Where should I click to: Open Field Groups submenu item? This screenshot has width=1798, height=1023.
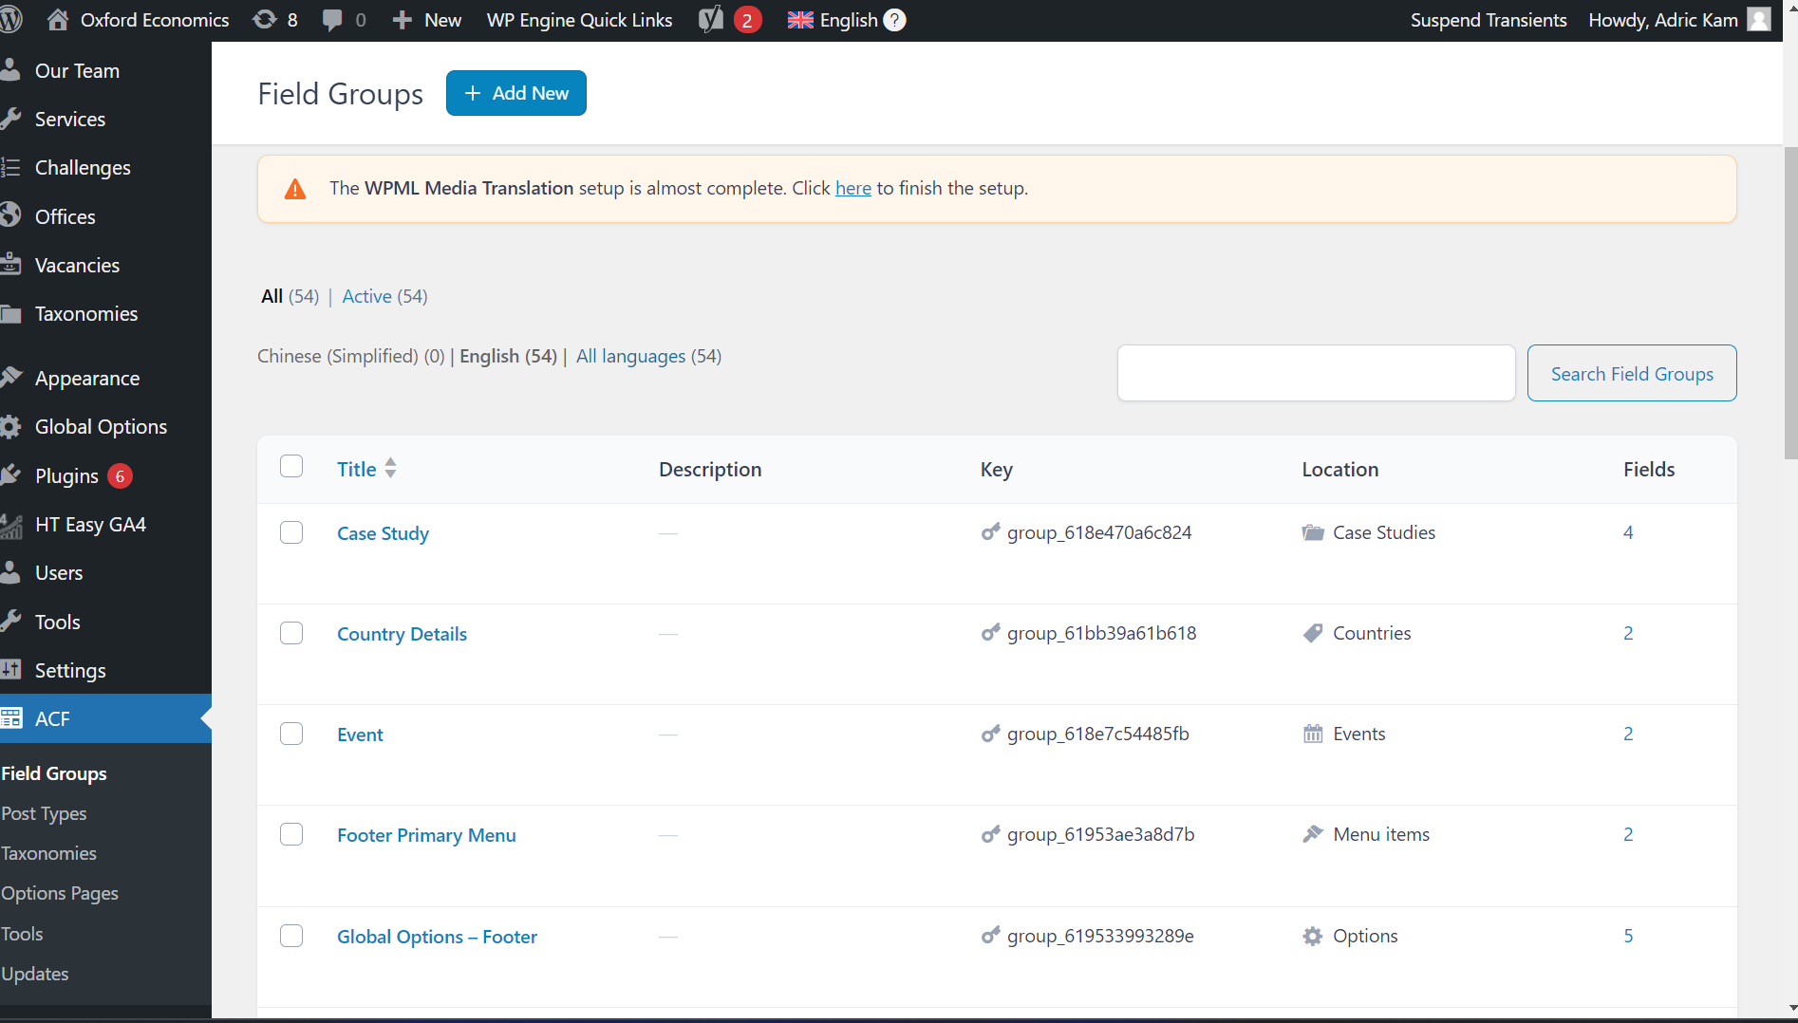click(54, 773)
